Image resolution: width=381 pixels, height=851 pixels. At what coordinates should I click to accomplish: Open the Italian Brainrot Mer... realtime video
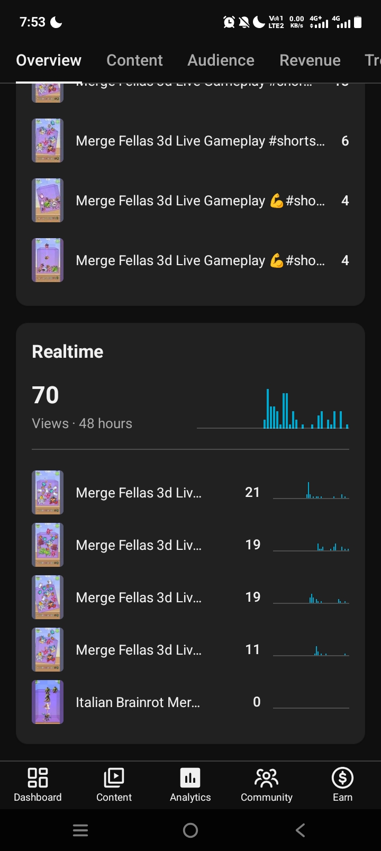(x=190, y=702)
